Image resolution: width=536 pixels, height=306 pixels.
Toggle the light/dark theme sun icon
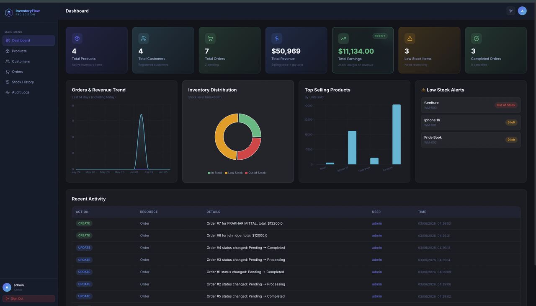[511, 11]
